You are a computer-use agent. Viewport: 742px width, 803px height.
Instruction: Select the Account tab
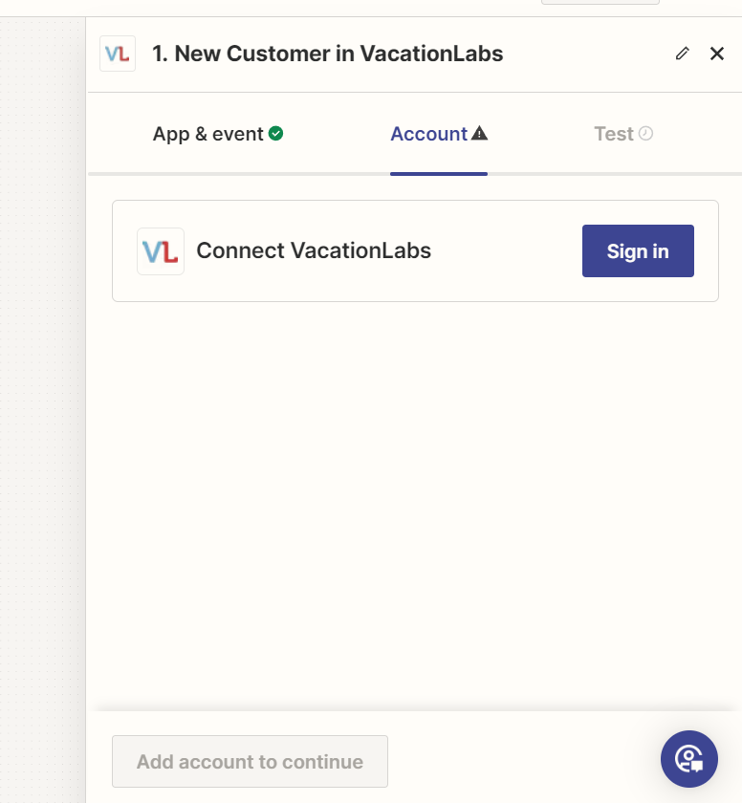pos(428,134)
